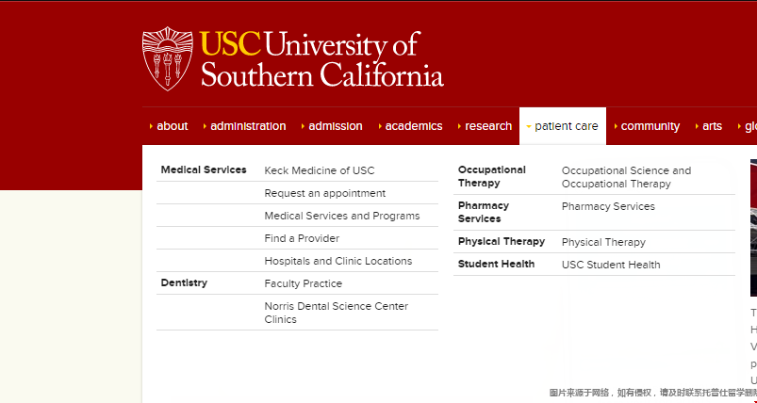Visit USC Student Health page

click(x=611, y=265)
